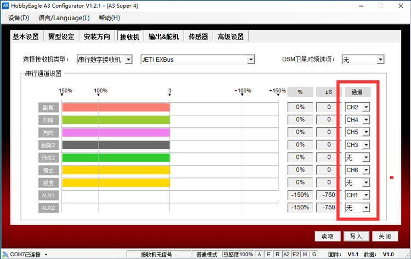
Task: Click the A indicator in status bar
Action: point(260,255)
